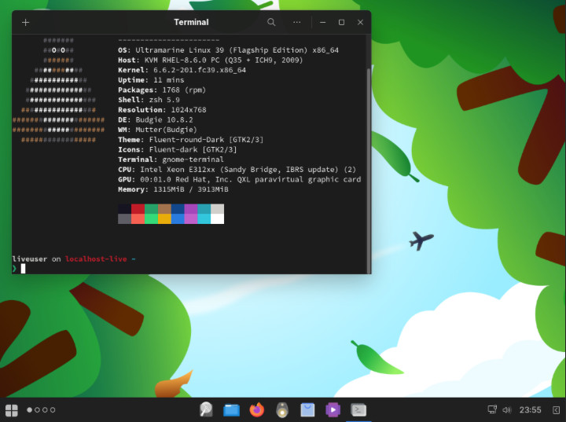Maximize the Terminal window
566x422 pixels.
(341, 22)
